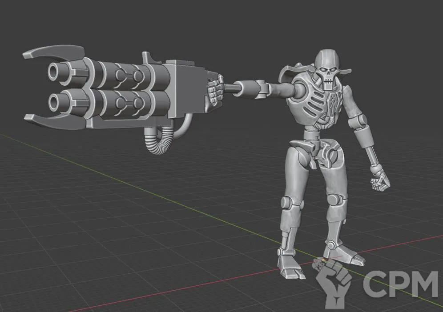Click the extended forearm rod holding gun
This screenshot has width=443, height=312.
pyautogui.click(x=242, y=88)
